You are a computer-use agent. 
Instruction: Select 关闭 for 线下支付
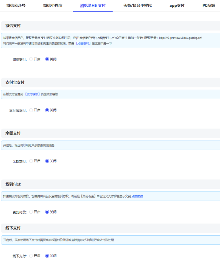pos(47,256)
